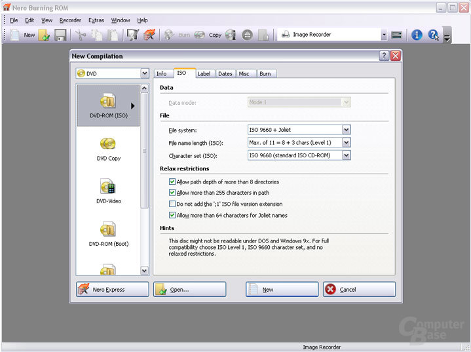Click the scroll-down arrow of compilation list

pyautogui.click(x=145, y=271)
